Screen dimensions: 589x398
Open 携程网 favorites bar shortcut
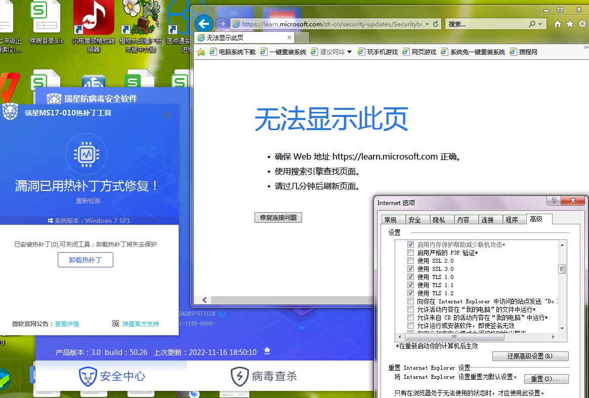click(523, 52)
